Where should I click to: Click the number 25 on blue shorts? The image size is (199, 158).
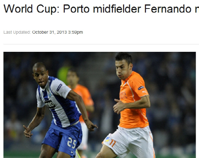[72, 143]
